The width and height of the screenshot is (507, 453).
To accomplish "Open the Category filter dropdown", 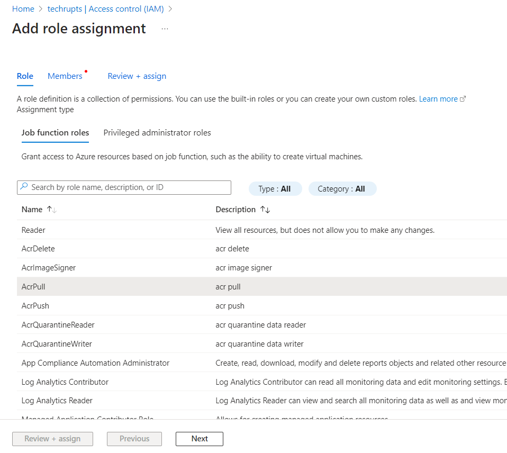I will [x=342, y=189].
